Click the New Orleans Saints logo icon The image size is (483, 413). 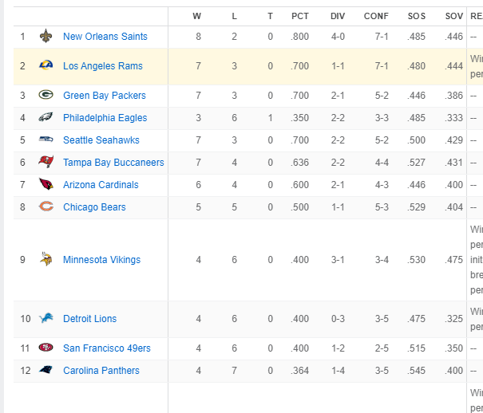(46, 37)
